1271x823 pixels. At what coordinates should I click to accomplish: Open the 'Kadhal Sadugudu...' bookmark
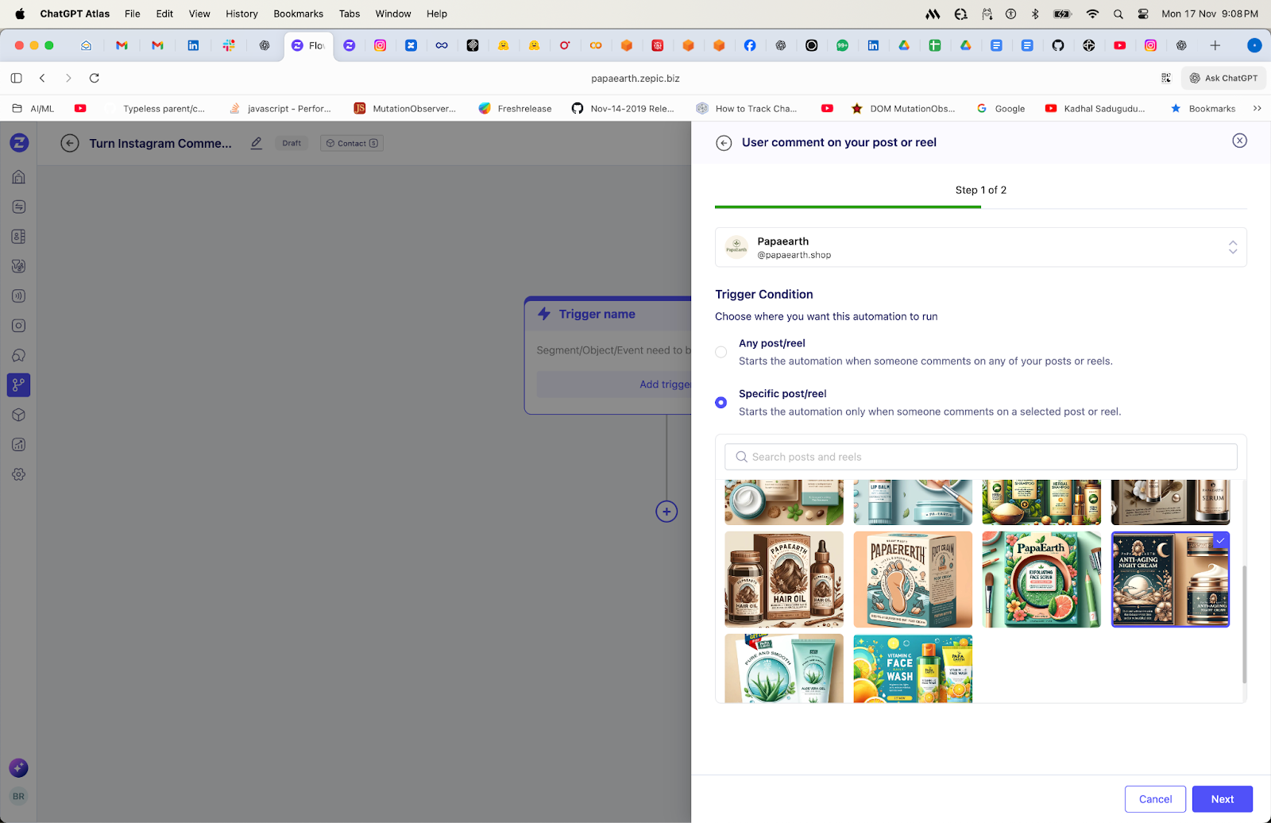[1095, 109]
